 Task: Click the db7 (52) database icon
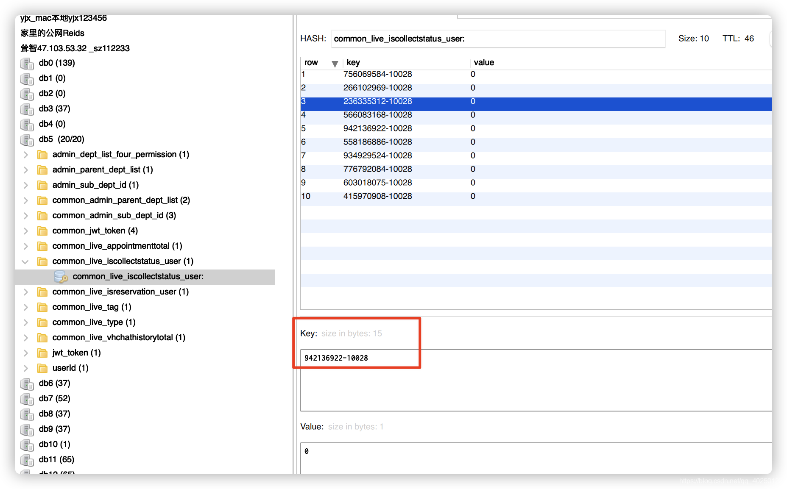(27, 399)
